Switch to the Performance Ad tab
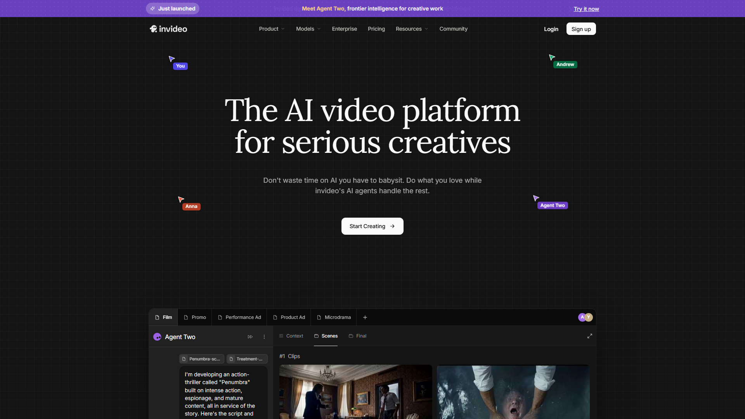 tap(239, 317)
